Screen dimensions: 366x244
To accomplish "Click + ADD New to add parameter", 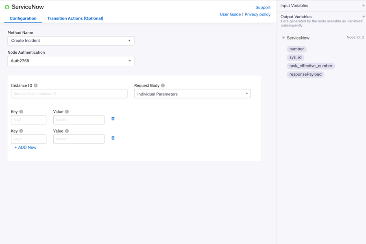I will pos(26,147).
